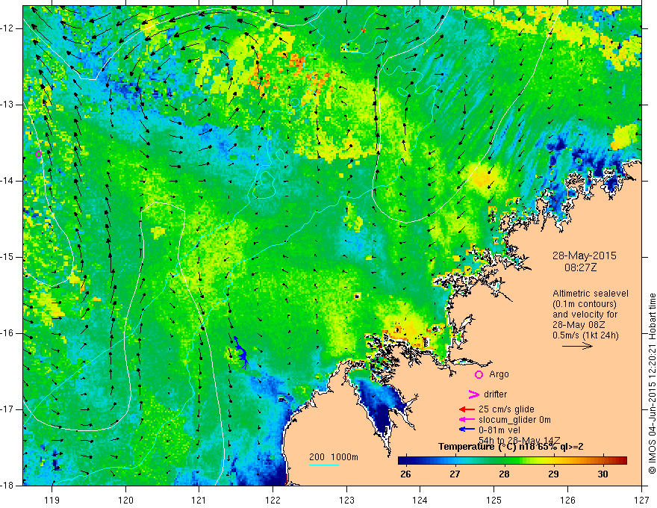Click the magenta Argo circle in the legend
This screenshot has height=508, width=657.
tap(479, 374)
